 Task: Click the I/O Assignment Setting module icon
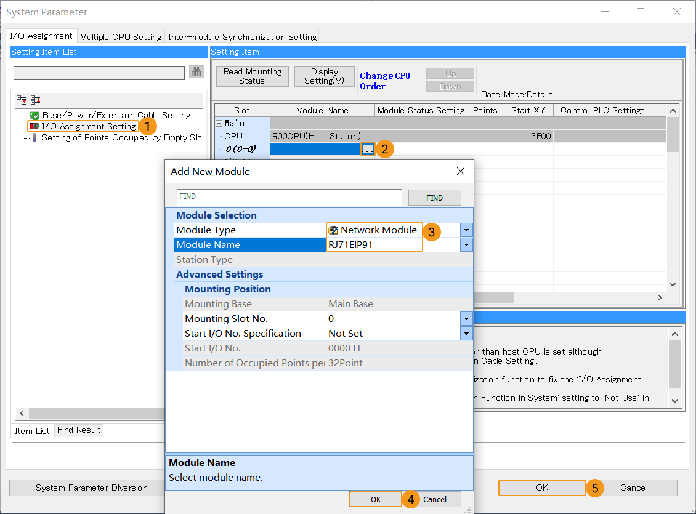[35, 126]
